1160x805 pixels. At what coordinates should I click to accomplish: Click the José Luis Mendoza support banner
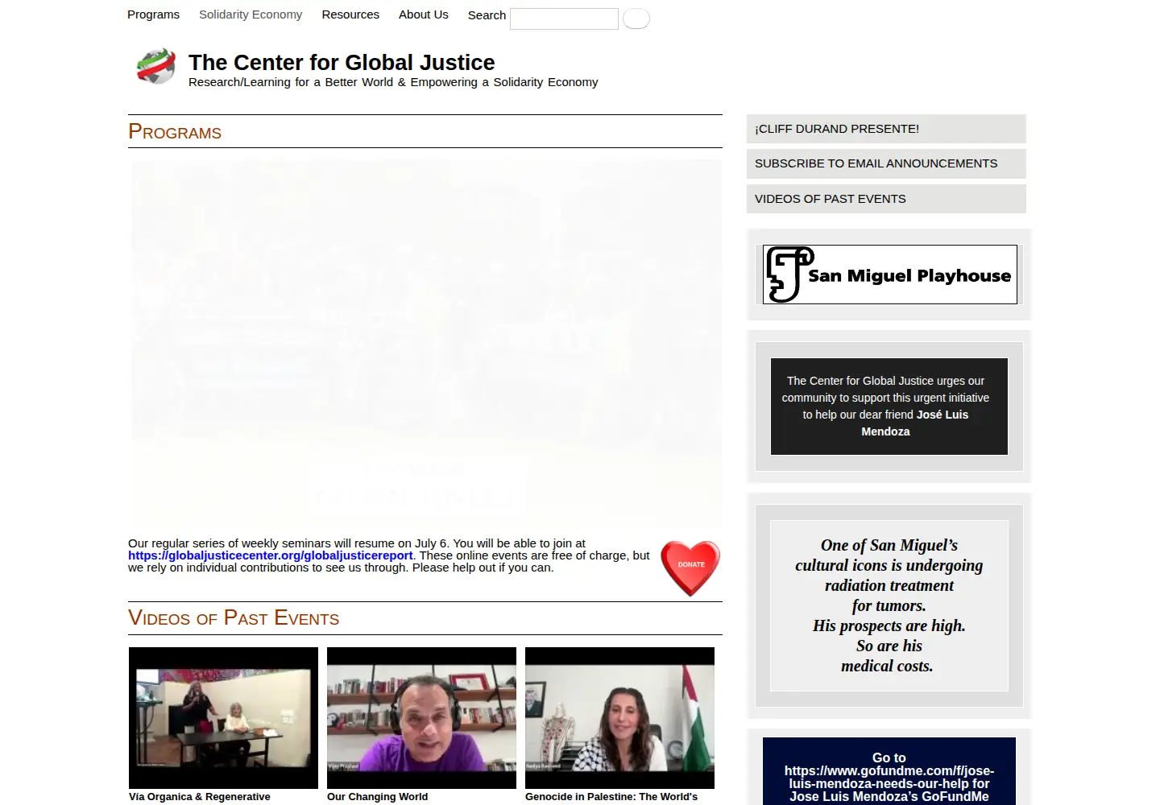pyautogui.click(x=889, y=407)
